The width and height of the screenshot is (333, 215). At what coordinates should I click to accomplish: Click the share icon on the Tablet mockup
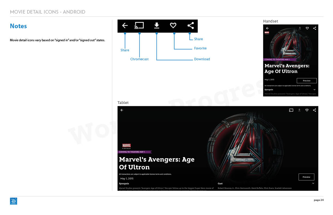[x=314, y=110]
